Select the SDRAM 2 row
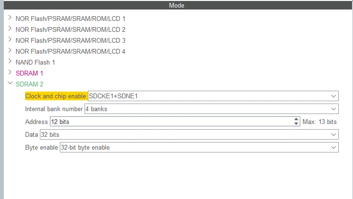Viewport: 353px width, 199px height. [29, 84]
